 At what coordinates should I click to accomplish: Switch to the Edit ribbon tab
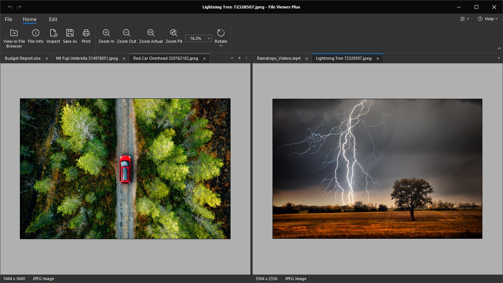pyautogui.click(x=53, y=19)
